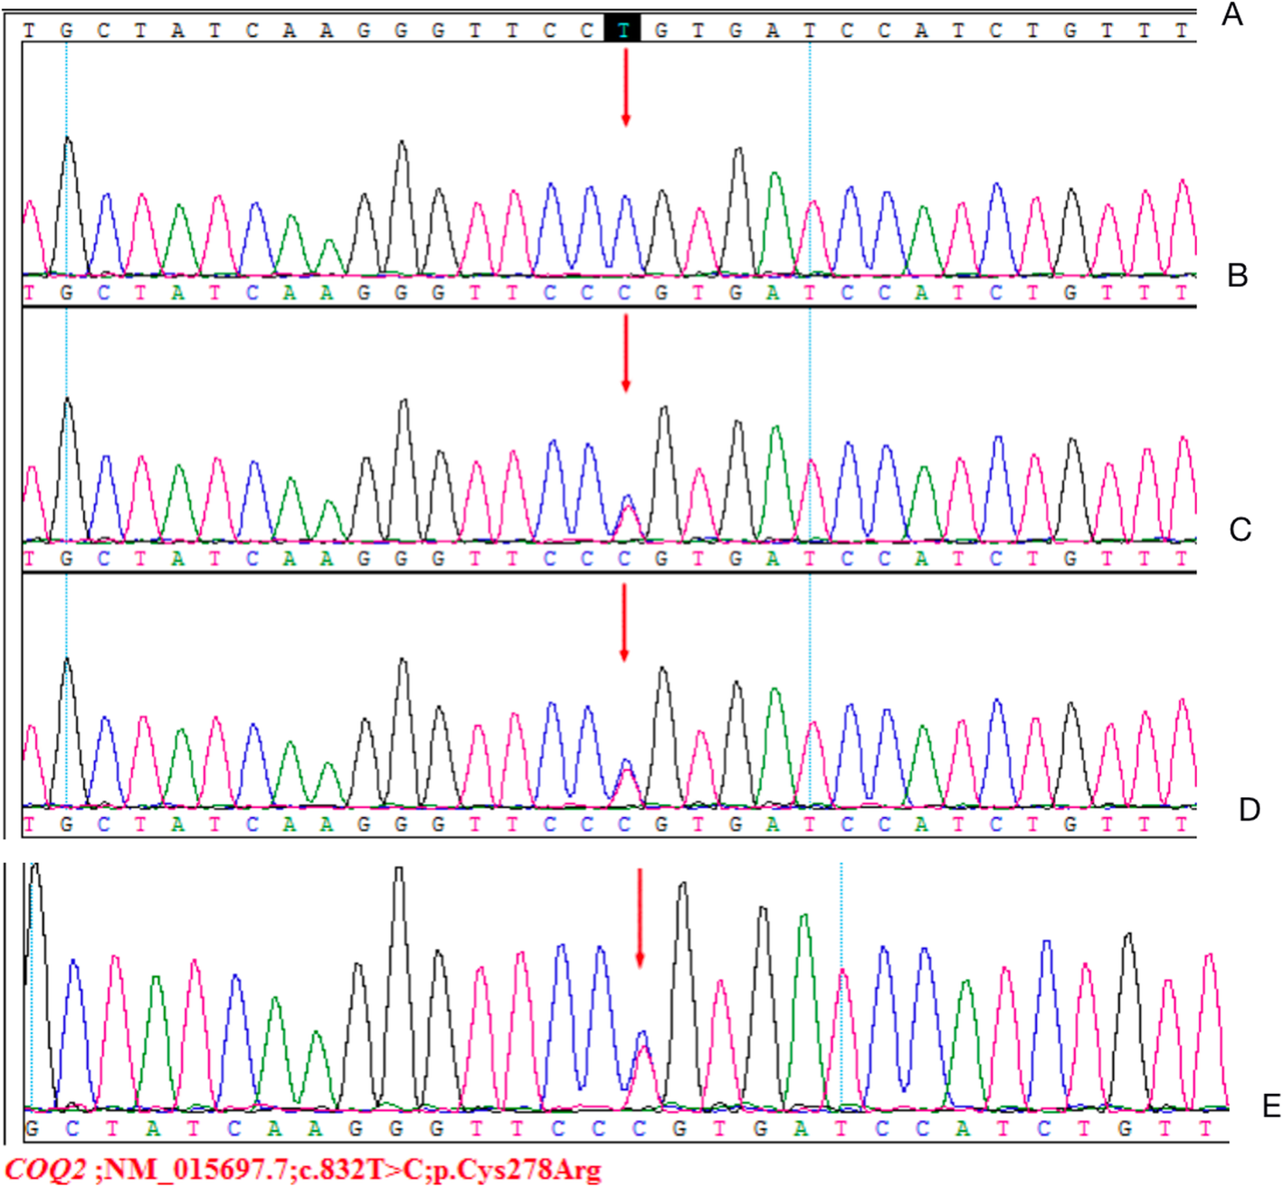Click the panel label "A"
The height and width of the screenshot is (1187, 1283).
[x=1231, y=14]
